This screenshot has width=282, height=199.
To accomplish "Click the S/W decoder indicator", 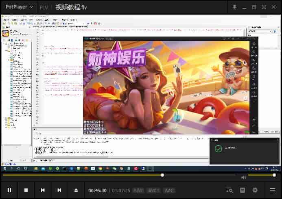I will pyautogui.click(x=138, y=190).
